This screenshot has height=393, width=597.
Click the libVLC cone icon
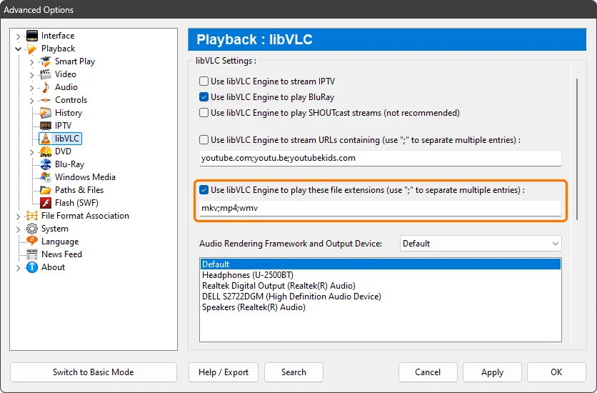[x=46, y=139]
